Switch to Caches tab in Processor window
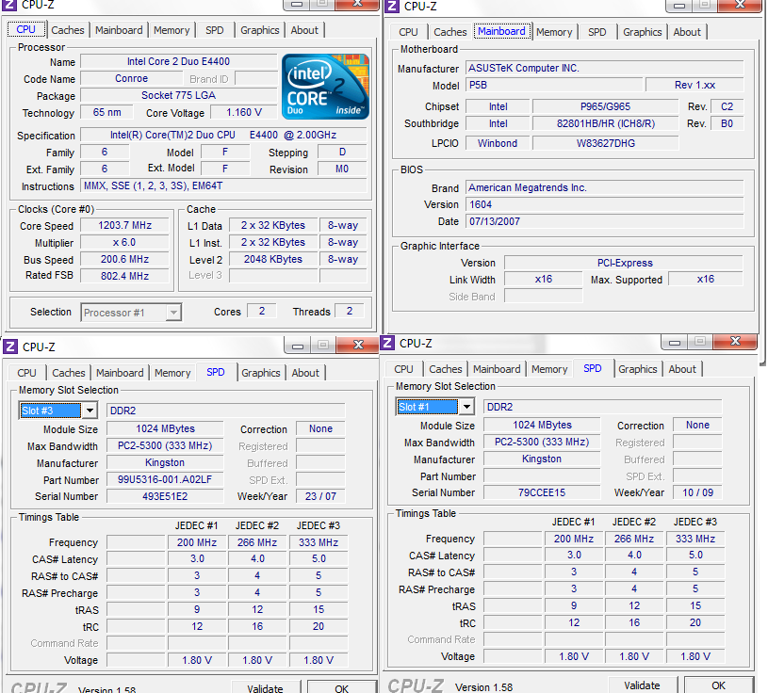Image resolution: width=768 pixels, height=693 pixels. coord(68,30)
